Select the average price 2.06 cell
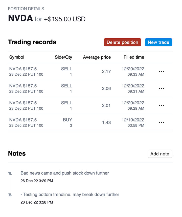The image size is (182, 217). tap(106, 88)
